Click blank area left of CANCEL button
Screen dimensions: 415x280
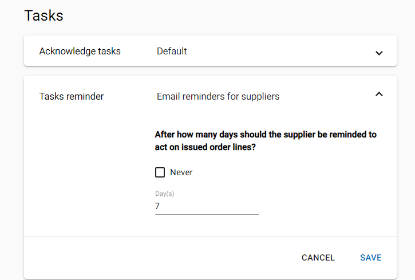click(x=159, y=258)
